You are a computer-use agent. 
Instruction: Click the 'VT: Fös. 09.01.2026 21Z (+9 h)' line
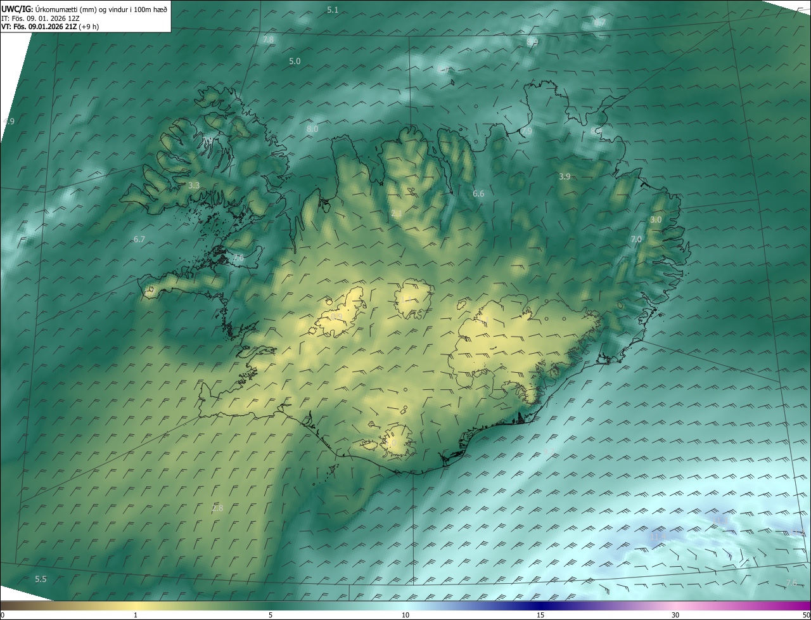(50, 27)
